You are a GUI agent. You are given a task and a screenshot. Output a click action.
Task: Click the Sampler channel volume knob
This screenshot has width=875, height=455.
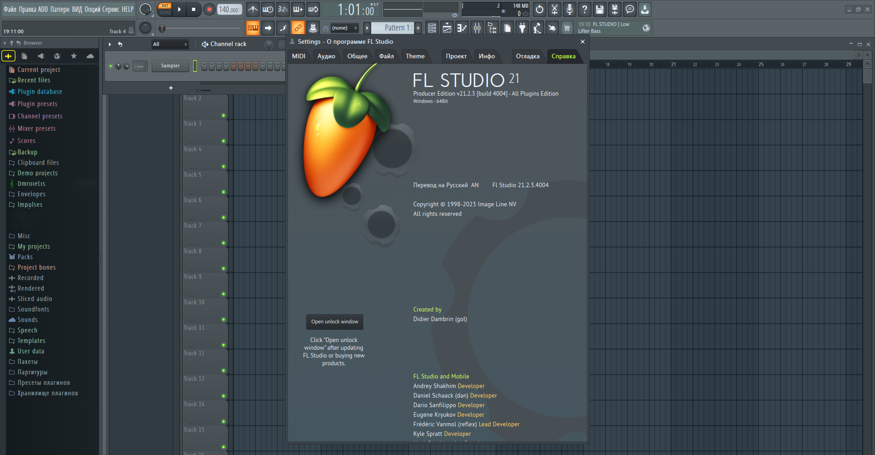pos(126,66)
